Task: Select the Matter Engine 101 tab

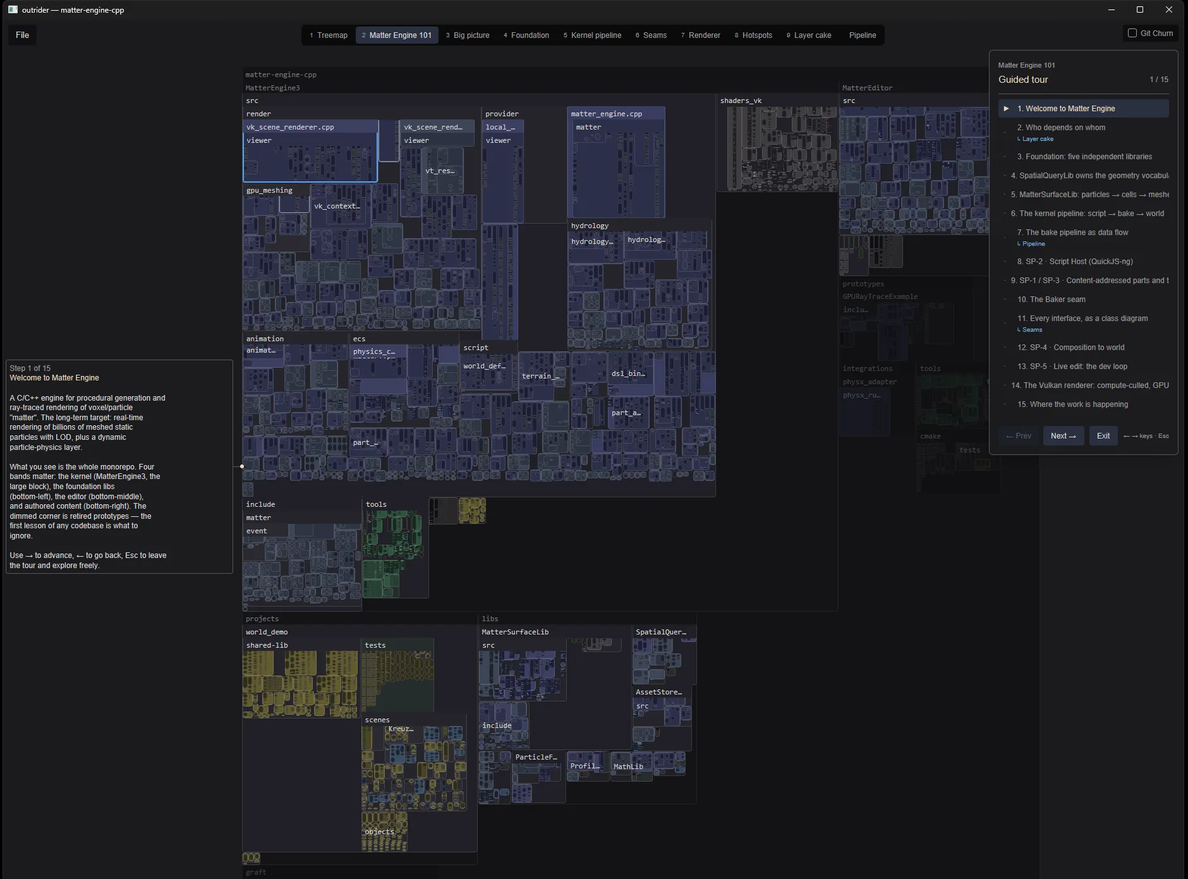Action: [397, 35]
